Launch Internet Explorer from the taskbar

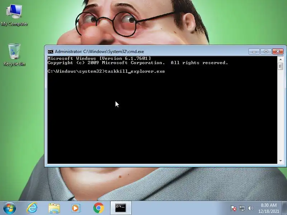(32, 208)
